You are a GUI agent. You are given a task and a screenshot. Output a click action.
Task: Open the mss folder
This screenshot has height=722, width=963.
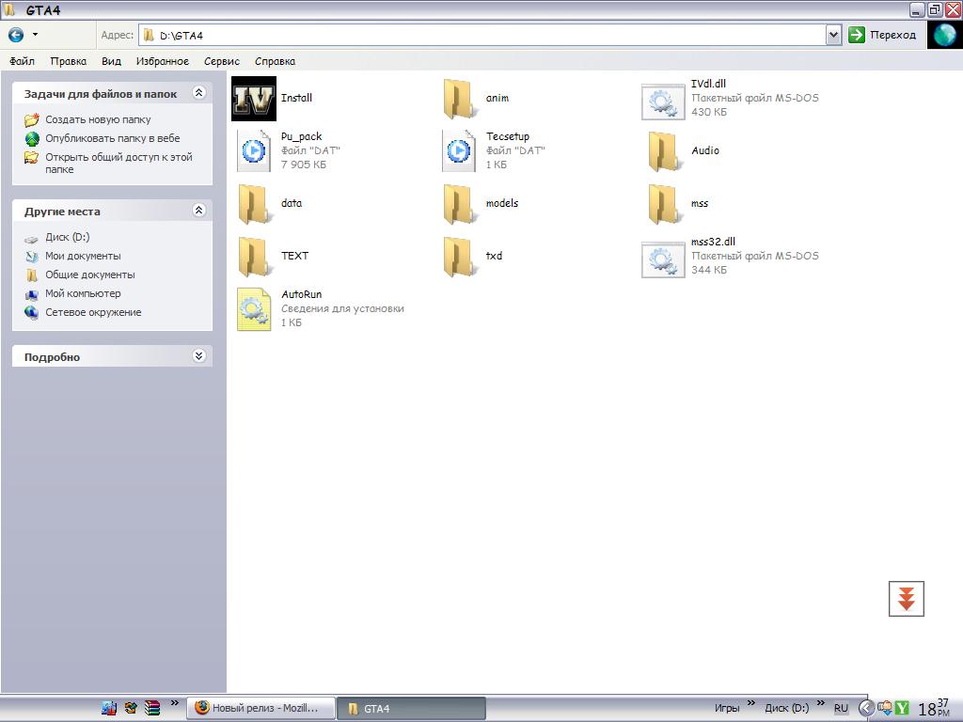pos(665,204)
